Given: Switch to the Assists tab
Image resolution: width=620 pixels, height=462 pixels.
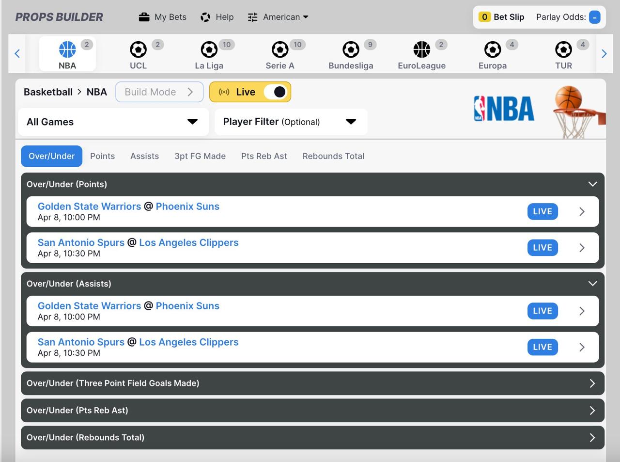Looking at the screenshot, I should [x=144, y=156].
